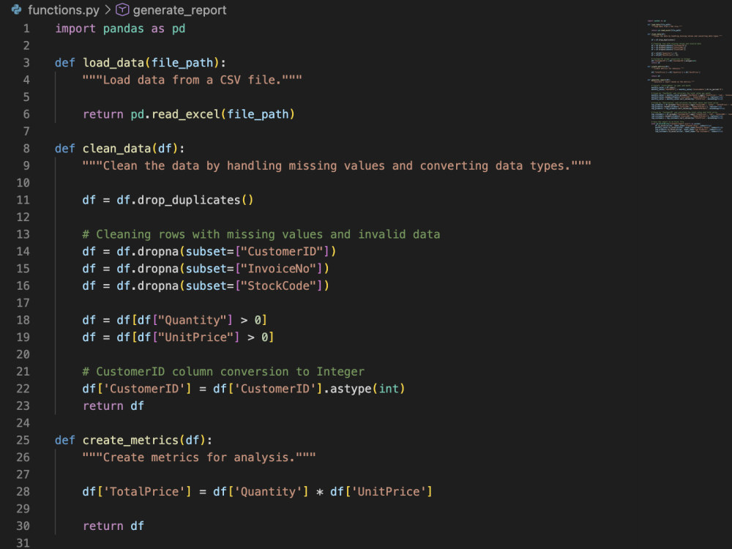
Task: Click the Python file icon in breadcrumb
Action: [16, 10]
